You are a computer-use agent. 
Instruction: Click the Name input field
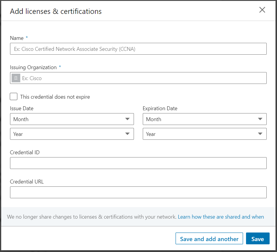tap(138, 49)
